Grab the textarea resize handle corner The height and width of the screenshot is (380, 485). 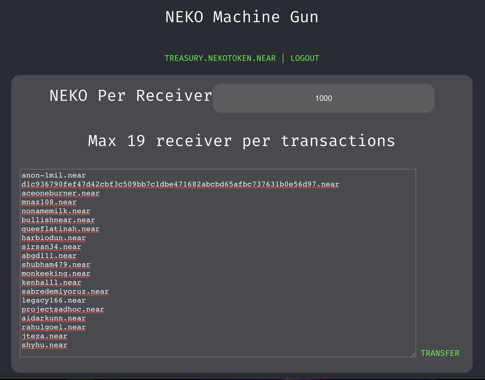(x=413, y=354)
